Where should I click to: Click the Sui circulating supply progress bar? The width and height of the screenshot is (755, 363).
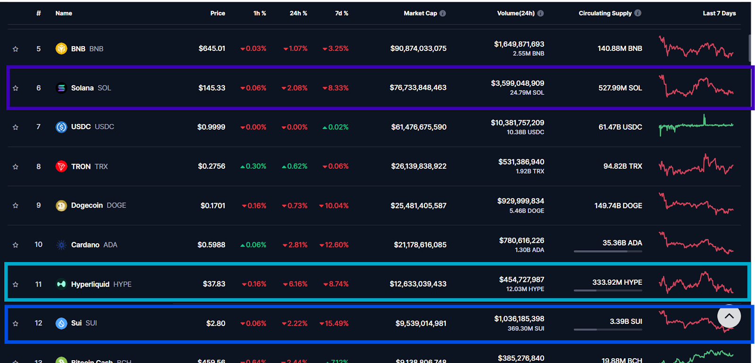pos(608,330)
